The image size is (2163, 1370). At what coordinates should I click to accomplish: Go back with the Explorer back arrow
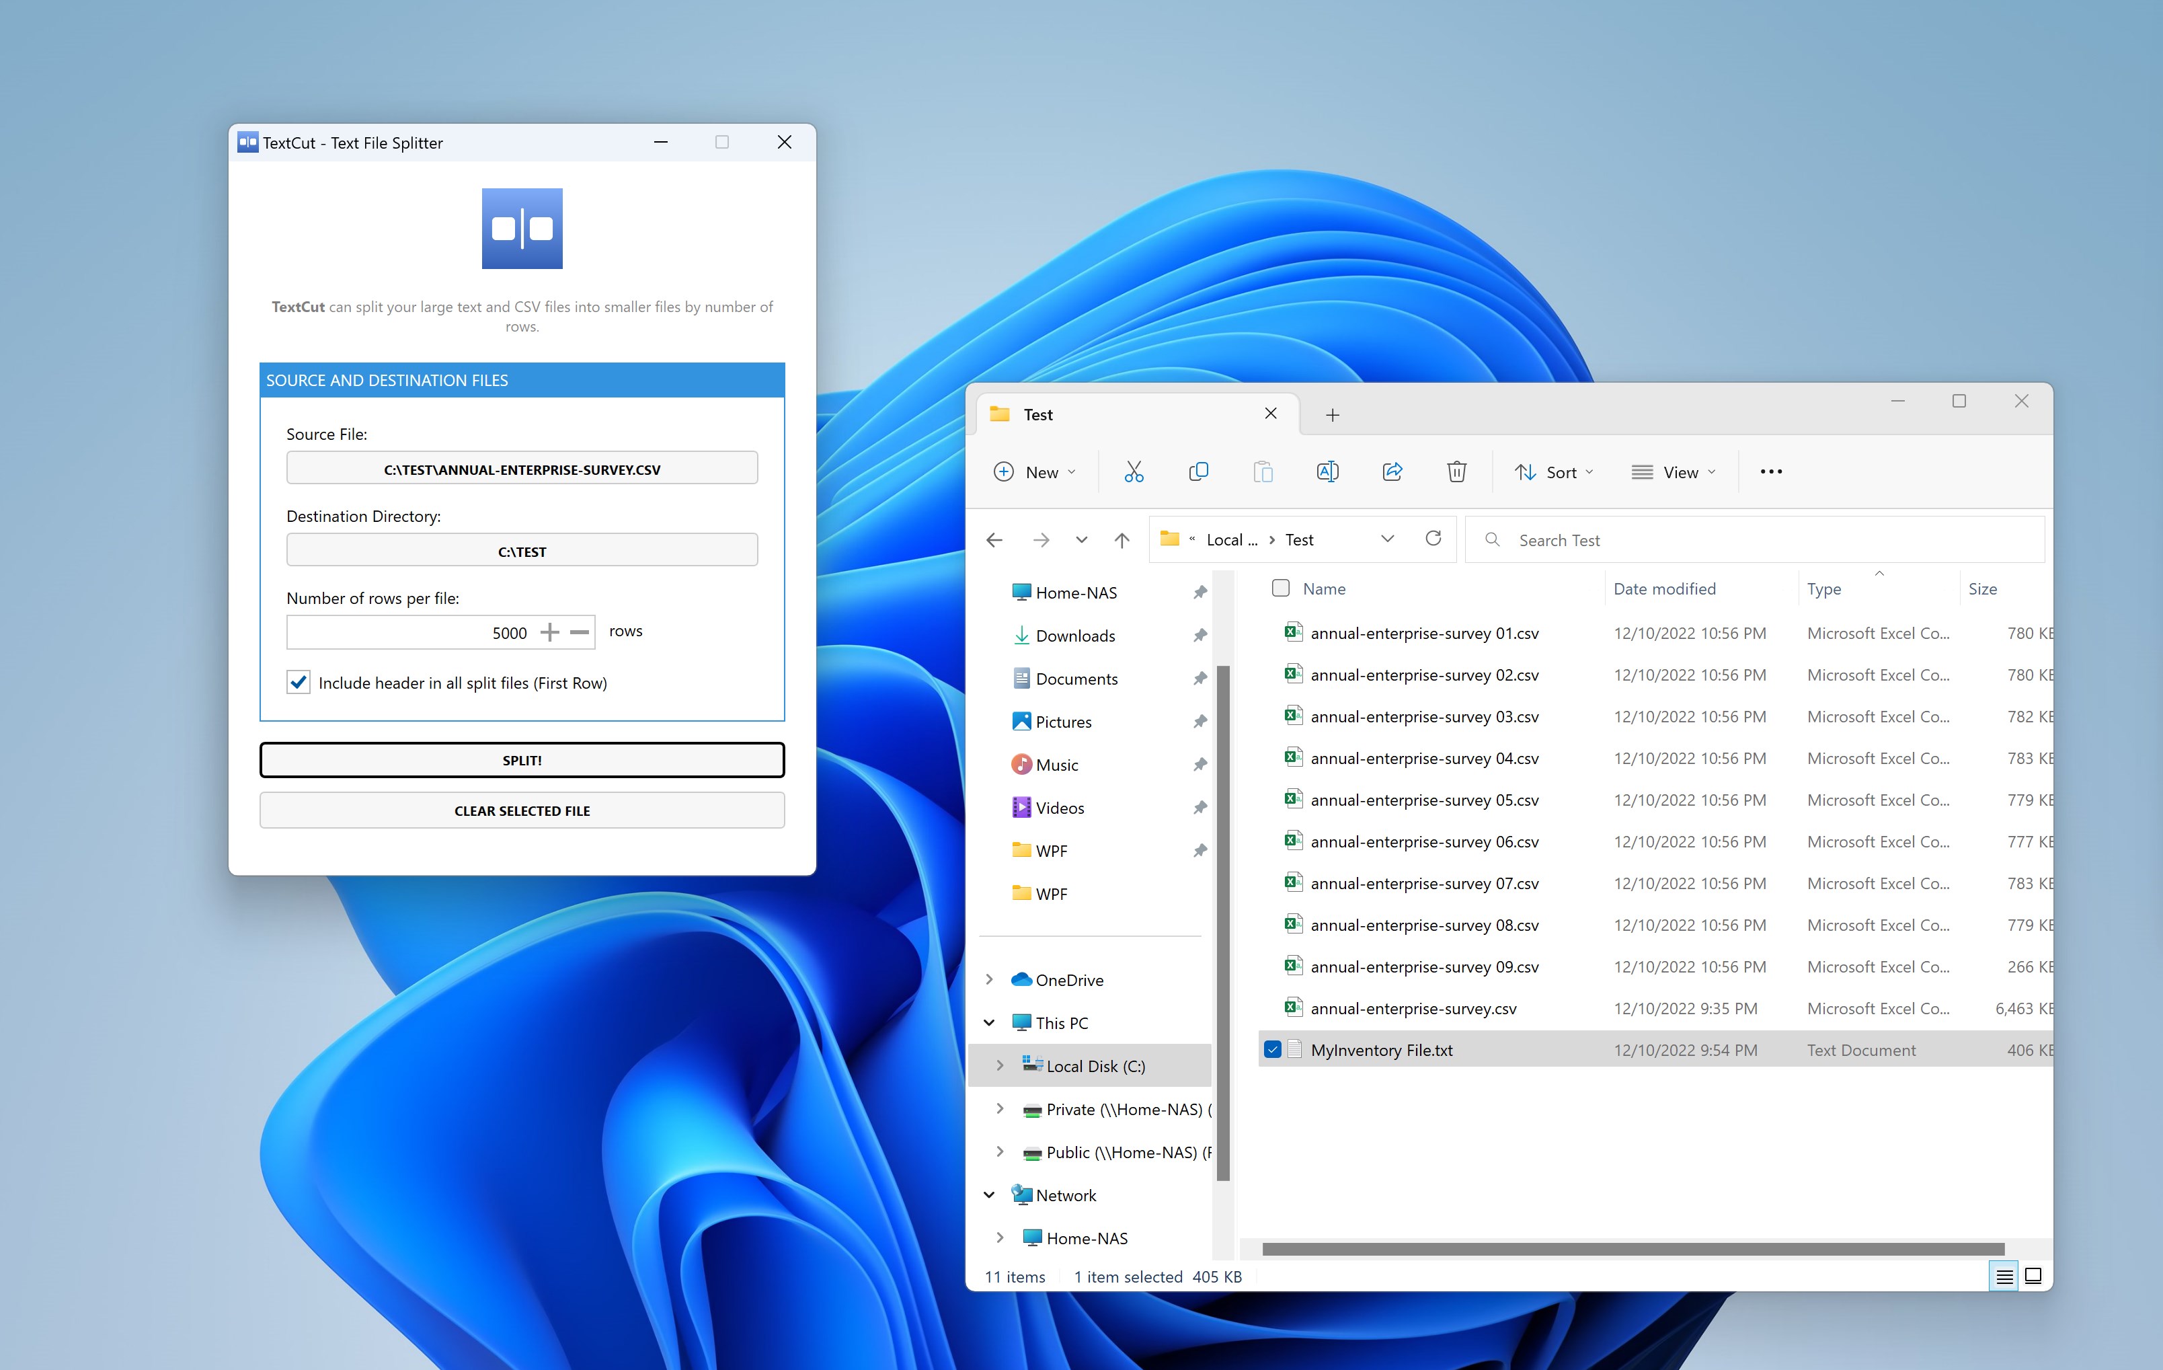[x=994, y=540]
